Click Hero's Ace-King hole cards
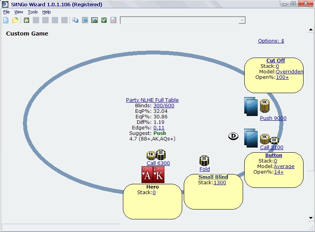Viewport: 315px width, 232px height. click(153, 175)
